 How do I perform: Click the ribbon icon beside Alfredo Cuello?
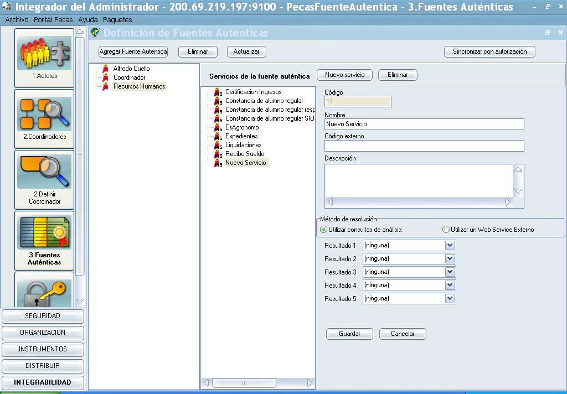coord(105,69)
